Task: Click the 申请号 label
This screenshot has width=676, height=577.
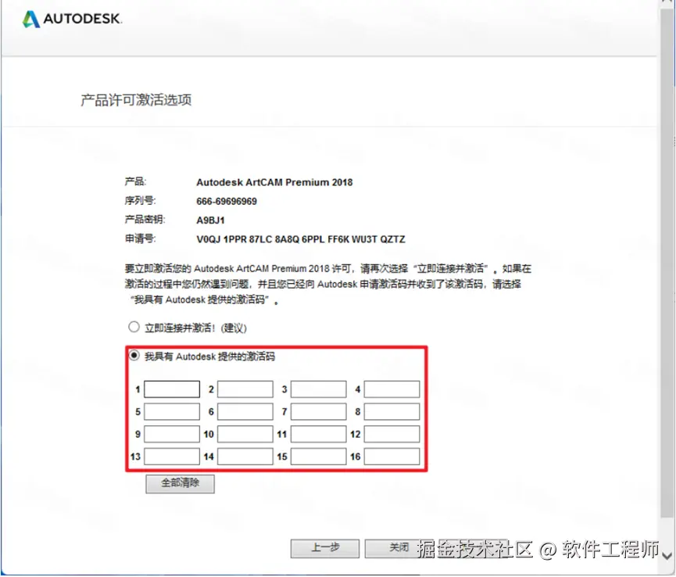Action: 140,239
